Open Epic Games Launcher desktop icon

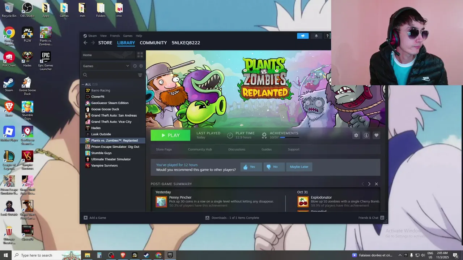46,61
